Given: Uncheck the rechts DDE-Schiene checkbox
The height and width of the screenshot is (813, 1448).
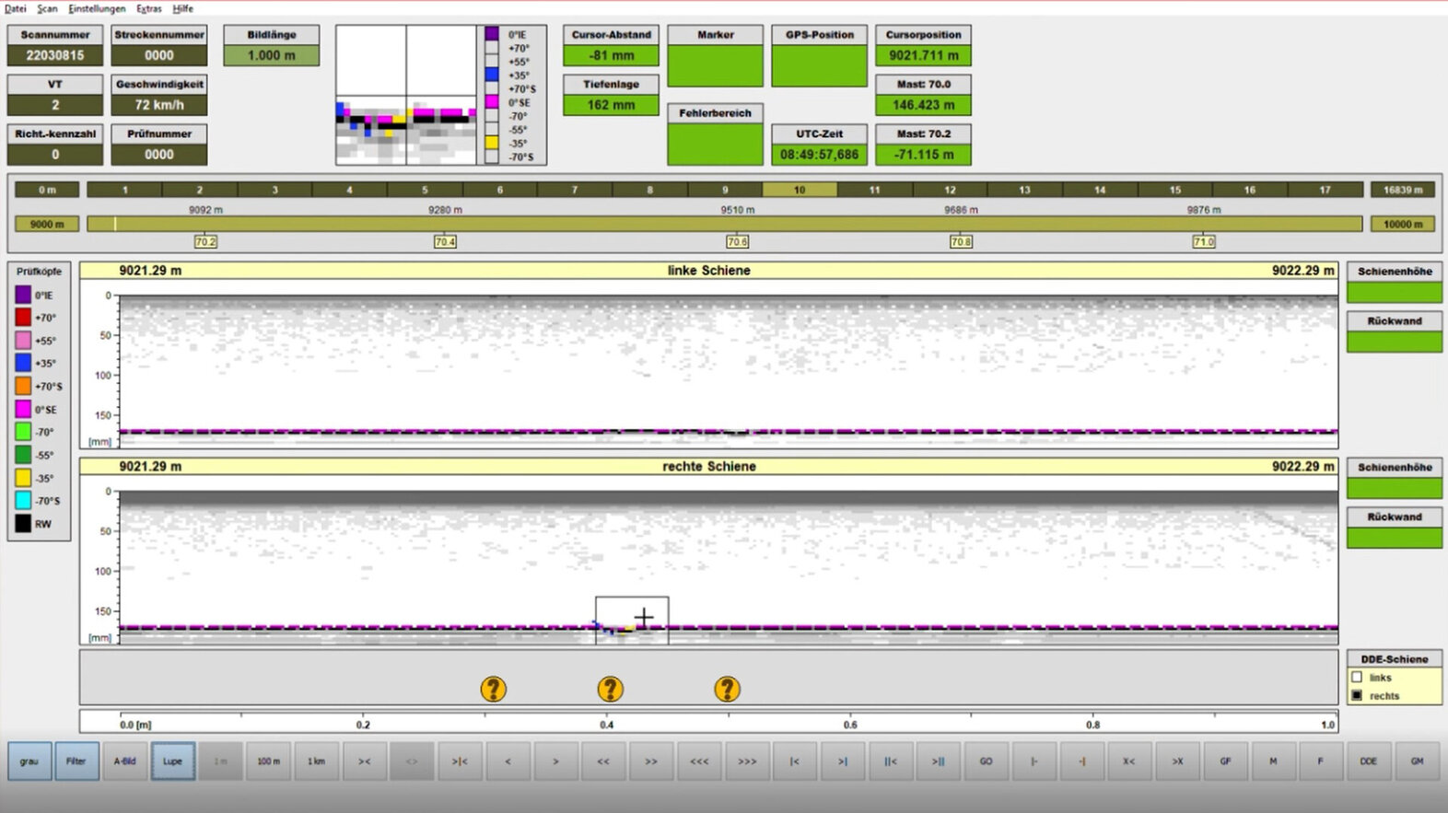Looking at the screenshot, I should click(x=1356, y=695).
